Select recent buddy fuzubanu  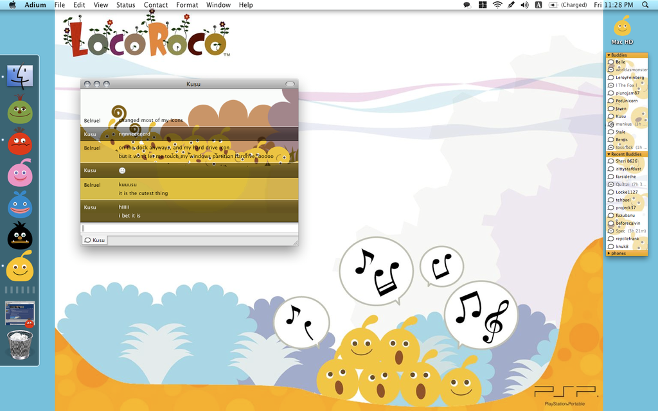[x=627, y=215]
